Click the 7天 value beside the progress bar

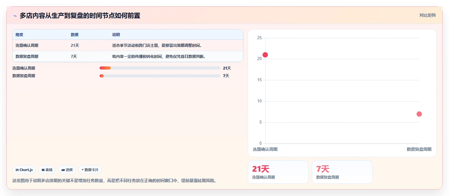pos(226,76)
